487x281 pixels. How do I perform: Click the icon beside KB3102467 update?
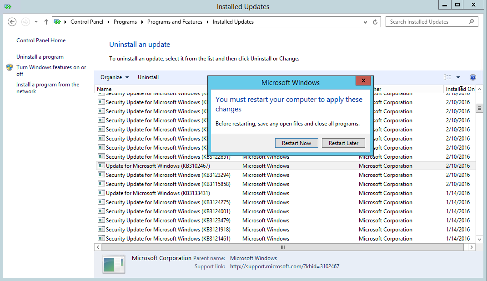point(101,166)
